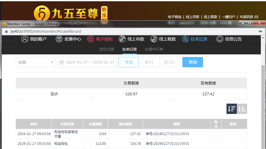This screenshot has width=266, height=149.
Task: Click the 信息公告 bell icon
Action: click(x=220, y=39)
